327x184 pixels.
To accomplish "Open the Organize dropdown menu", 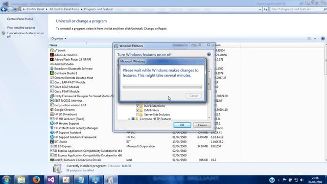I will point(59,38).
